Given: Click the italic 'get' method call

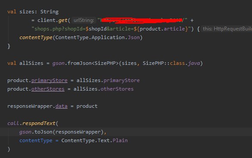Looking at the screenshot, I should (x=63, y=20).
